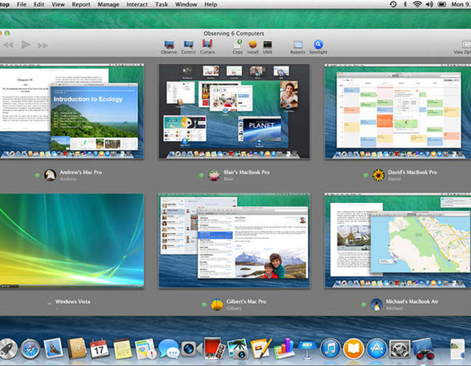Click the Install packages icon
The height and width of the screenshot is (366, 471).
click(252, 44)
